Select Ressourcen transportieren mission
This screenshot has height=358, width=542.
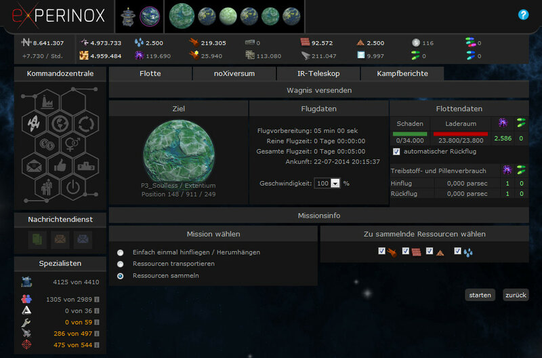[121, 264]
